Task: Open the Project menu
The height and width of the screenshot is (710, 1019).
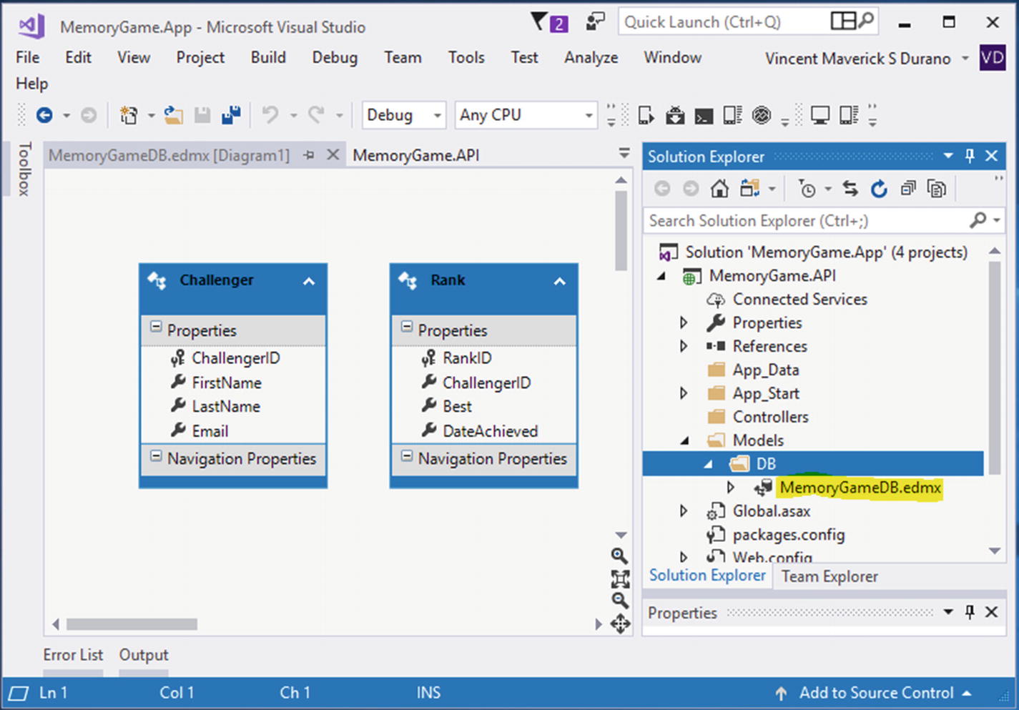Action: tap(200, 57)
